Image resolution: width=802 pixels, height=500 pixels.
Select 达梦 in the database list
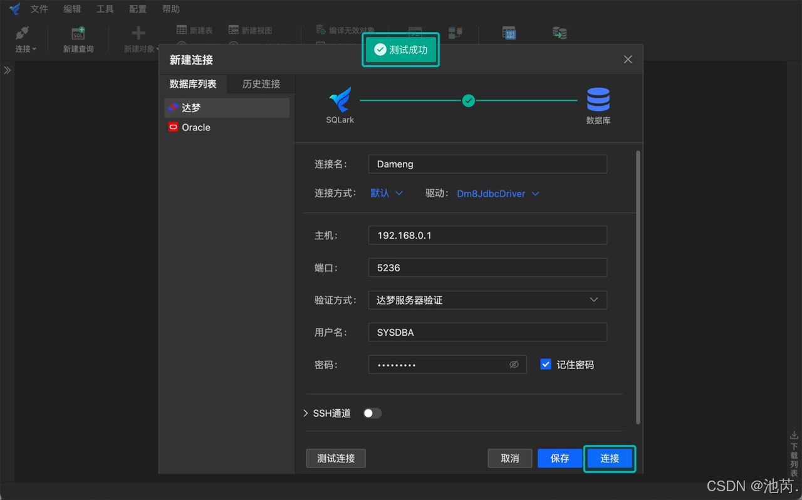pyautogui.click(x=227, y=108)
